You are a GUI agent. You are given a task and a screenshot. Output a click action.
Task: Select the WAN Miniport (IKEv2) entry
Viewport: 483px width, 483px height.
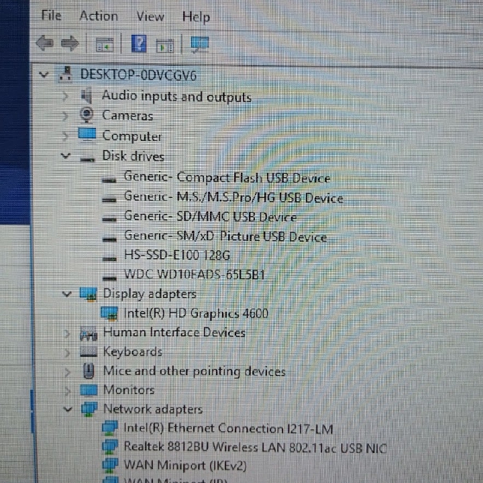tap(185, 466)
